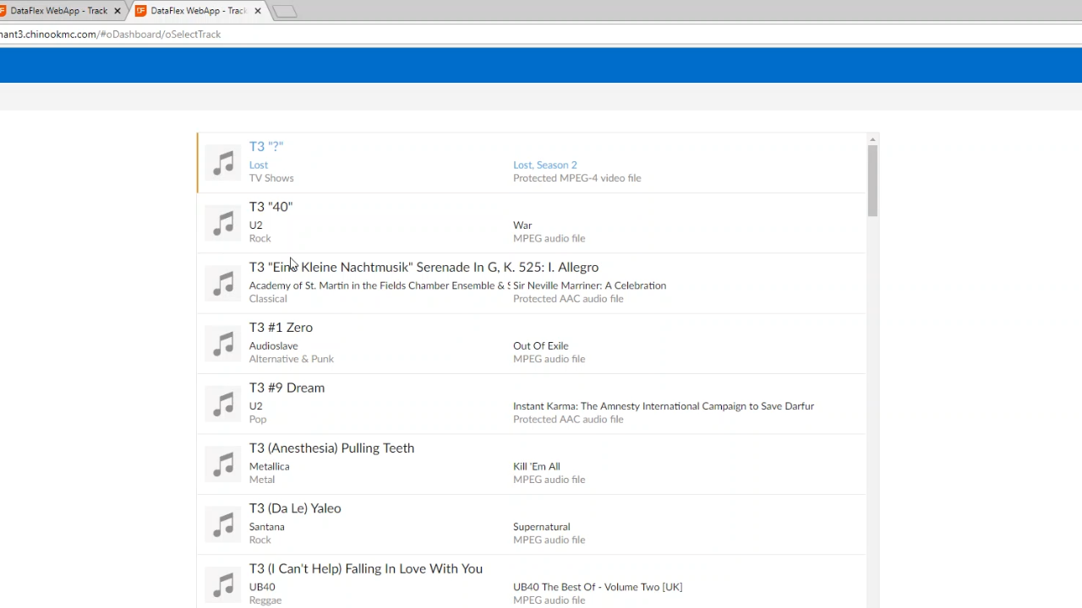Click music note icon for (Da Le) Yaleo
Image resolution: width=1082 pixels, height=608 pixels.
pos(223,524)
